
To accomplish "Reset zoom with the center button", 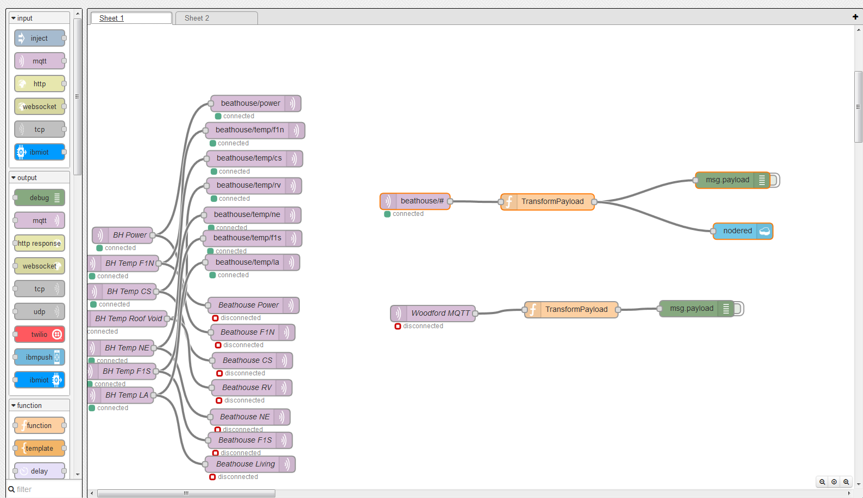I will 834,482.
